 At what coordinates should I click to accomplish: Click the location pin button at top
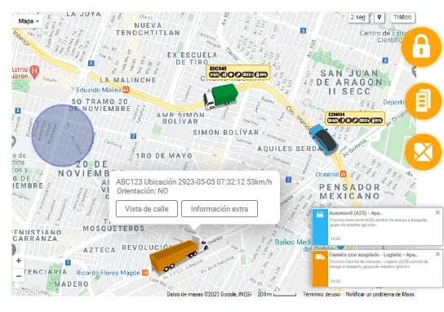pos(380,18)
